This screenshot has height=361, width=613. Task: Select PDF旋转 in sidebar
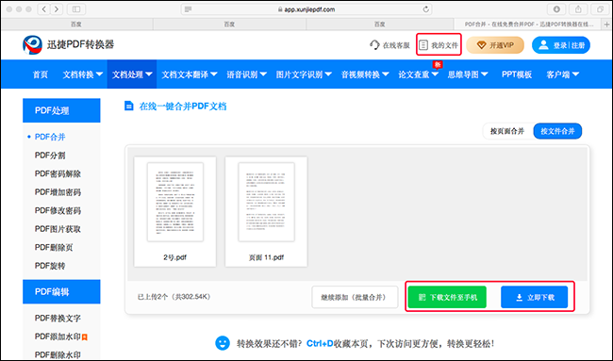click(50, 266)
